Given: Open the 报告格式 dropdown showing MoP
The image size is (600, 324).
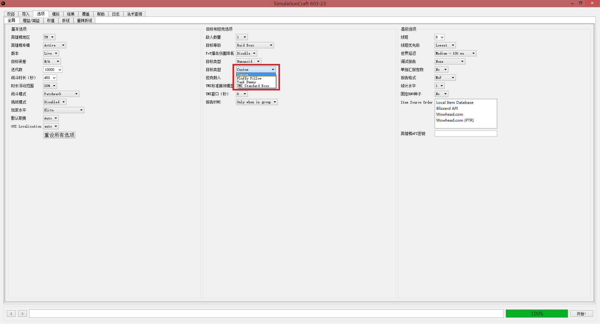Looking at the screenshot, I should pos(445,78).
